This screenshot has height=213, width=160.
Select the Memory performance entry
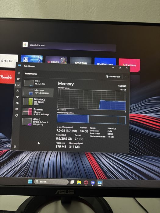pyautogui.click(x=38, y=93)
